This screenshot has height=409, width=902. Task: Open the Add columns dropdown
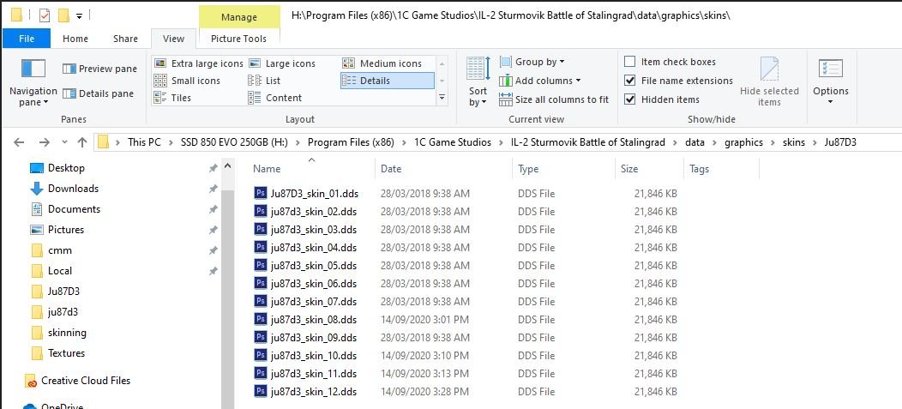540,81
